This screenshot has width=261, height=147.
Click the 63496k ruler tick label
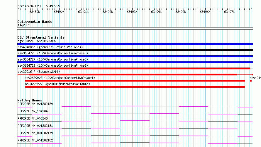pyautogui.click(x=205, y=12)
